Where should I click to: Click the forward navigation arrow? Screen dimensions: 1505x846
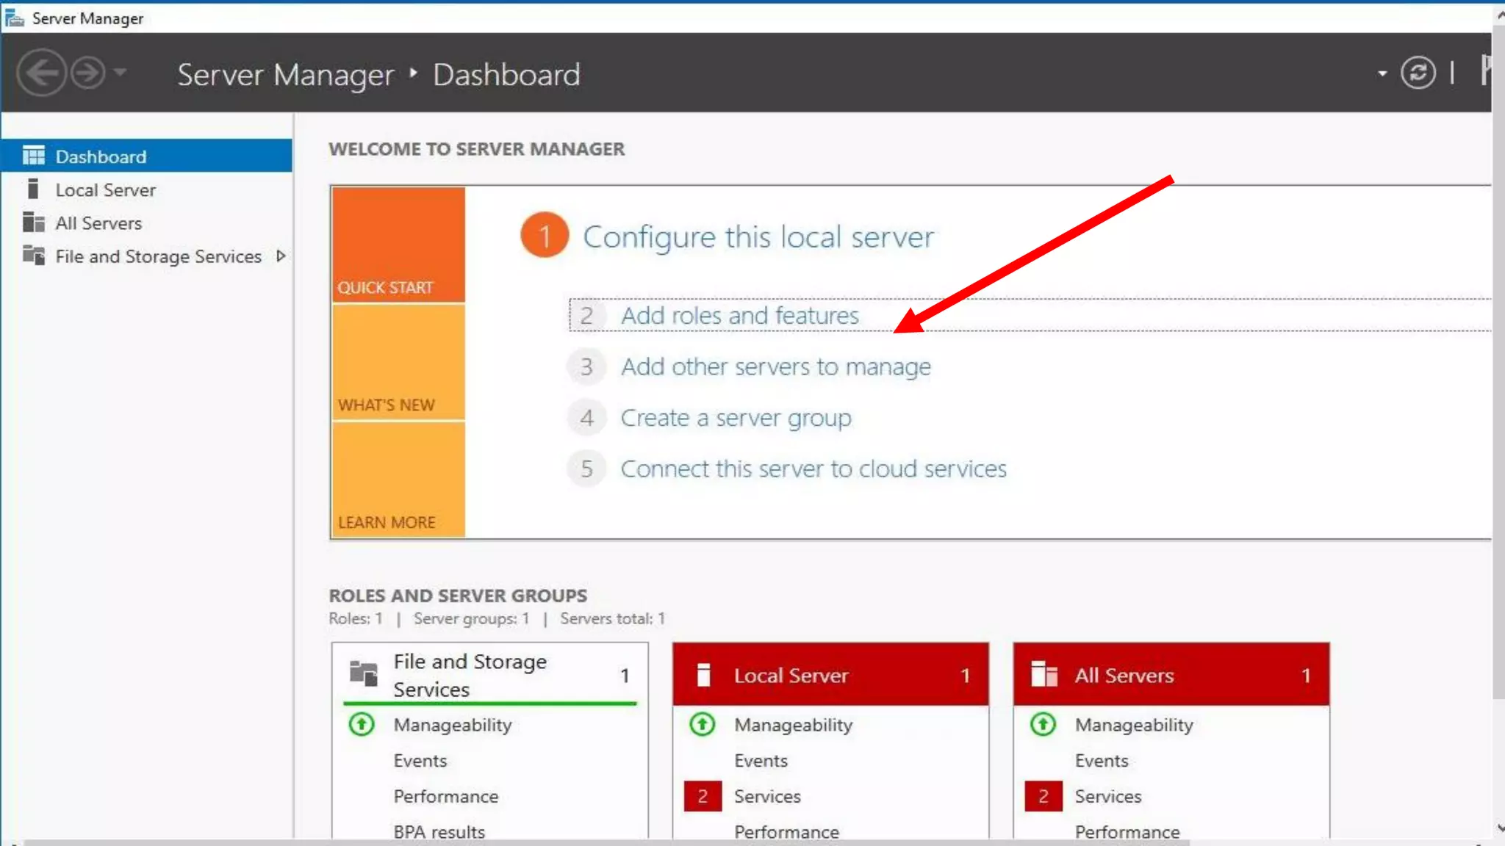coord(88,73)
